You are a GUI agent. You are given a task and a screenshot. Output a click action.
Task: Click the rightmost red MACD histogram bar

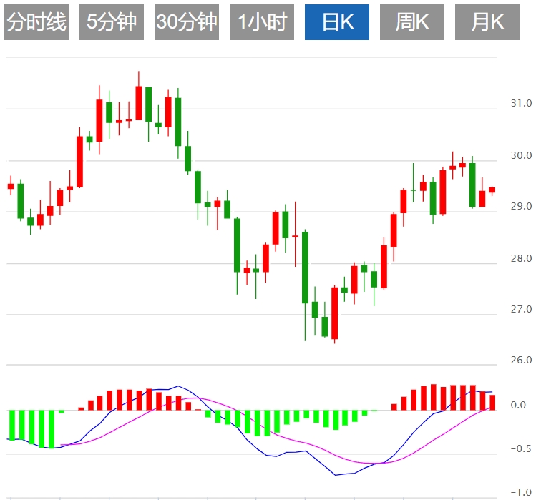click(x=492, y=402)
